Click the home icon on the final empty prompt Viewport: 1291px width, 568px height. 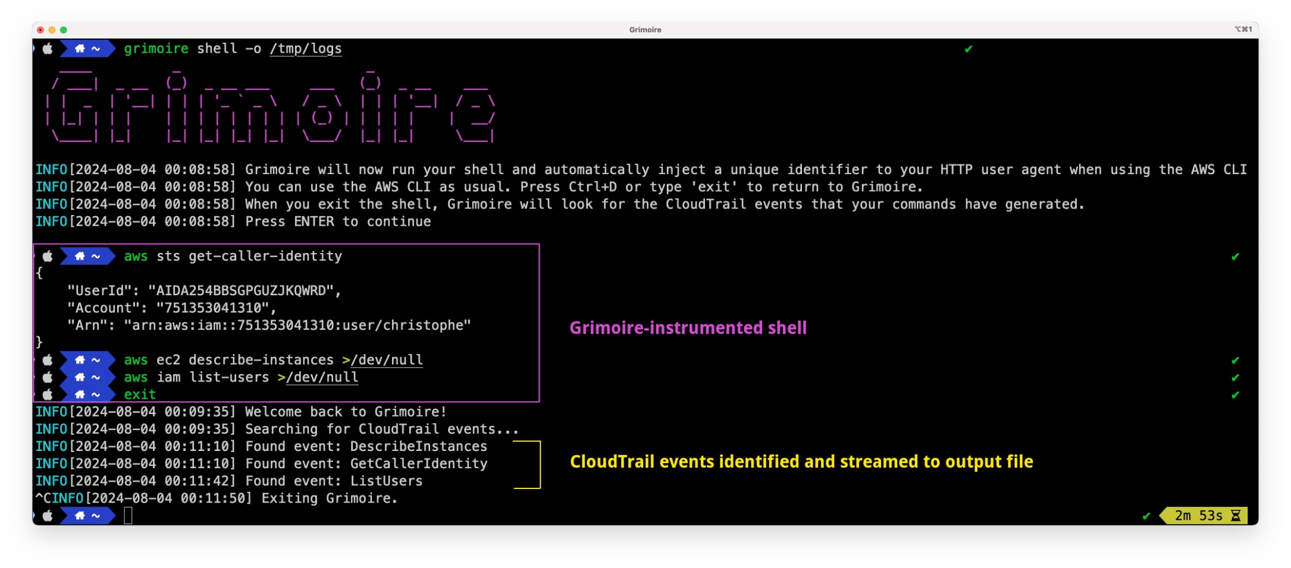80,516
